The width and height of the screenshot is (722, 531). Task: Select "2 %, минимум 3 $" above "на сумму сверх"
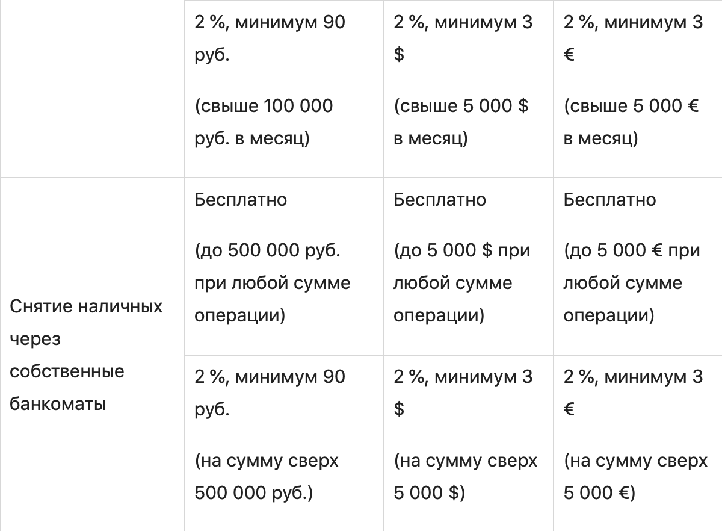click(463, 393)
